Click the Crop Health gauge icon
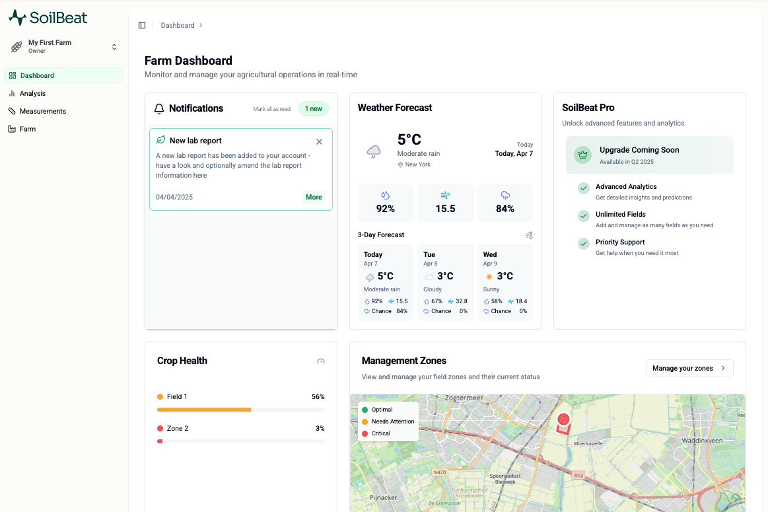This screenshot has height=512, width=768. tap(321, 361)
